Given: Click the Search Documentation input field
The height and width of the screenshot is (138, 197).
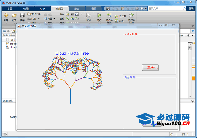Looking at the screenshot, I should 165,9.
